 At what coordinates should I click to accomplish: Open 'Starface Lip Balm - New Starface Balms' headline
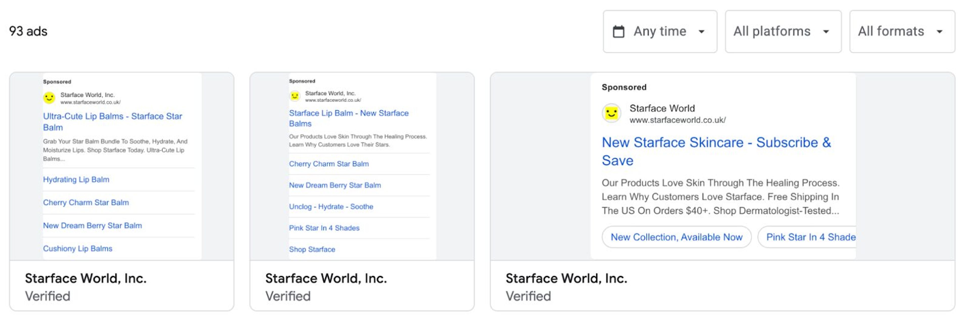(348, 118)
